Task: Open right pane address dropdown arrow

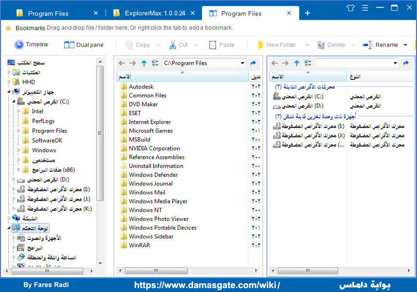Action: click(396, 63)
